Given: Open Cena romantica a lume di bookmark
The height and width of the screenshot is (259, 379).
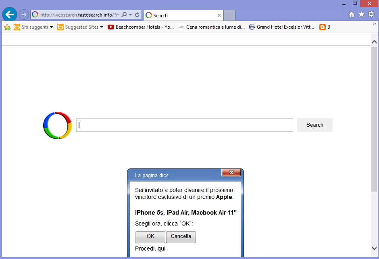Looking at the screenshot, I should pyautogui.click(x=212, y=27).
